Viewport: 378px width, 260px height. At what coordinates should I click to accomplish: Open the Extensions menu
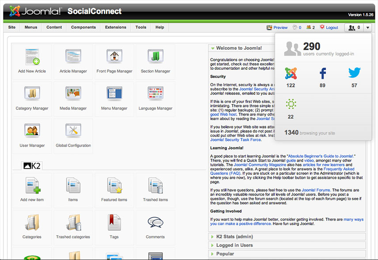coord(116,27)
